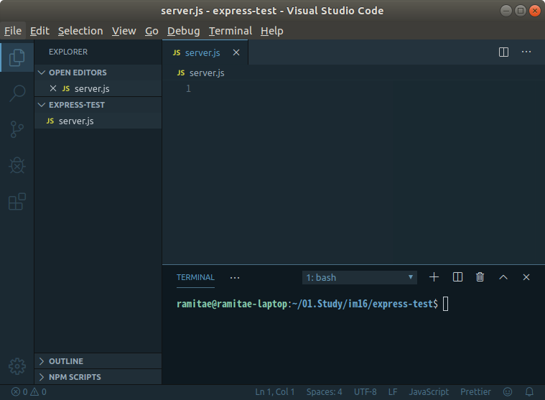Open the Selection menu
The height and width of the screenshot is (400, 545).
tap(80, 31)
